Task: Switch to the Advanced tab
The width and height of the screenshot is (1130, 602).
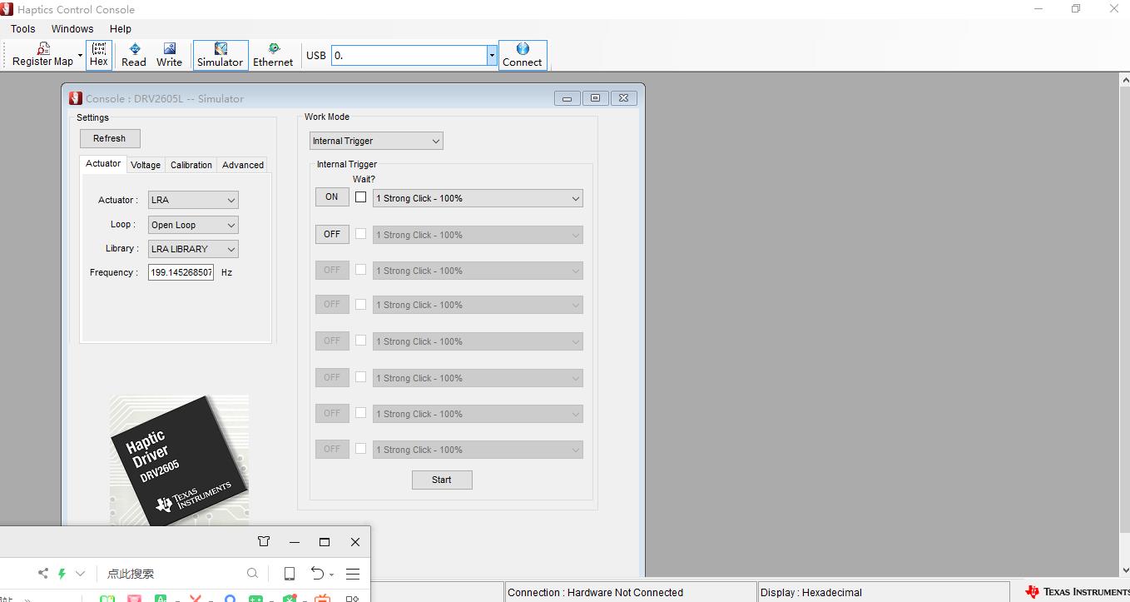Action: pyautogui.click(x=243, y=165)
